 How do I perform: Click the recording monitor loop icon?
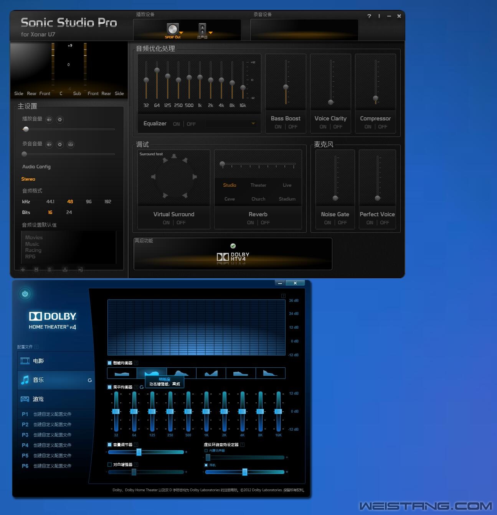[x=71, y=145]
